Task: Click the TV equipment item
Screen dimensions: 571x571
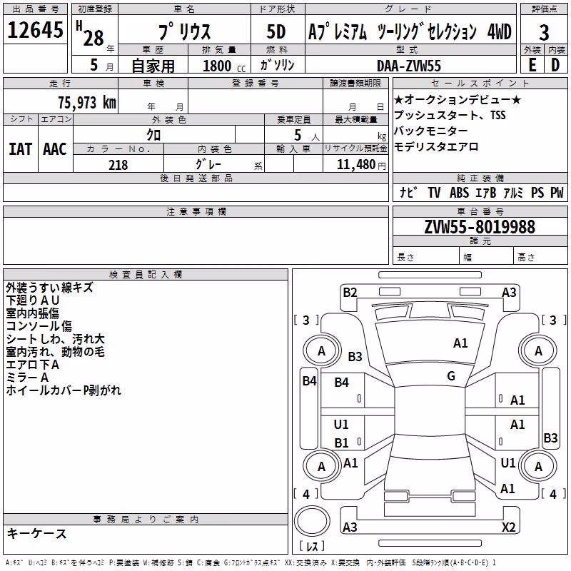Action: pyautogui.click(x=434, y=192)
